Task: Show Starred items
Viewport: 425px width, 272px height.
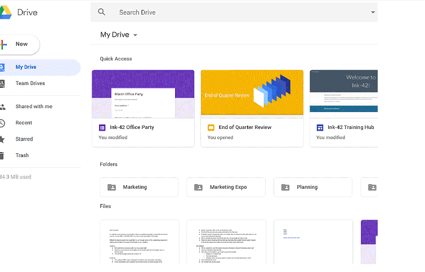Action: (x=24, y=139)
